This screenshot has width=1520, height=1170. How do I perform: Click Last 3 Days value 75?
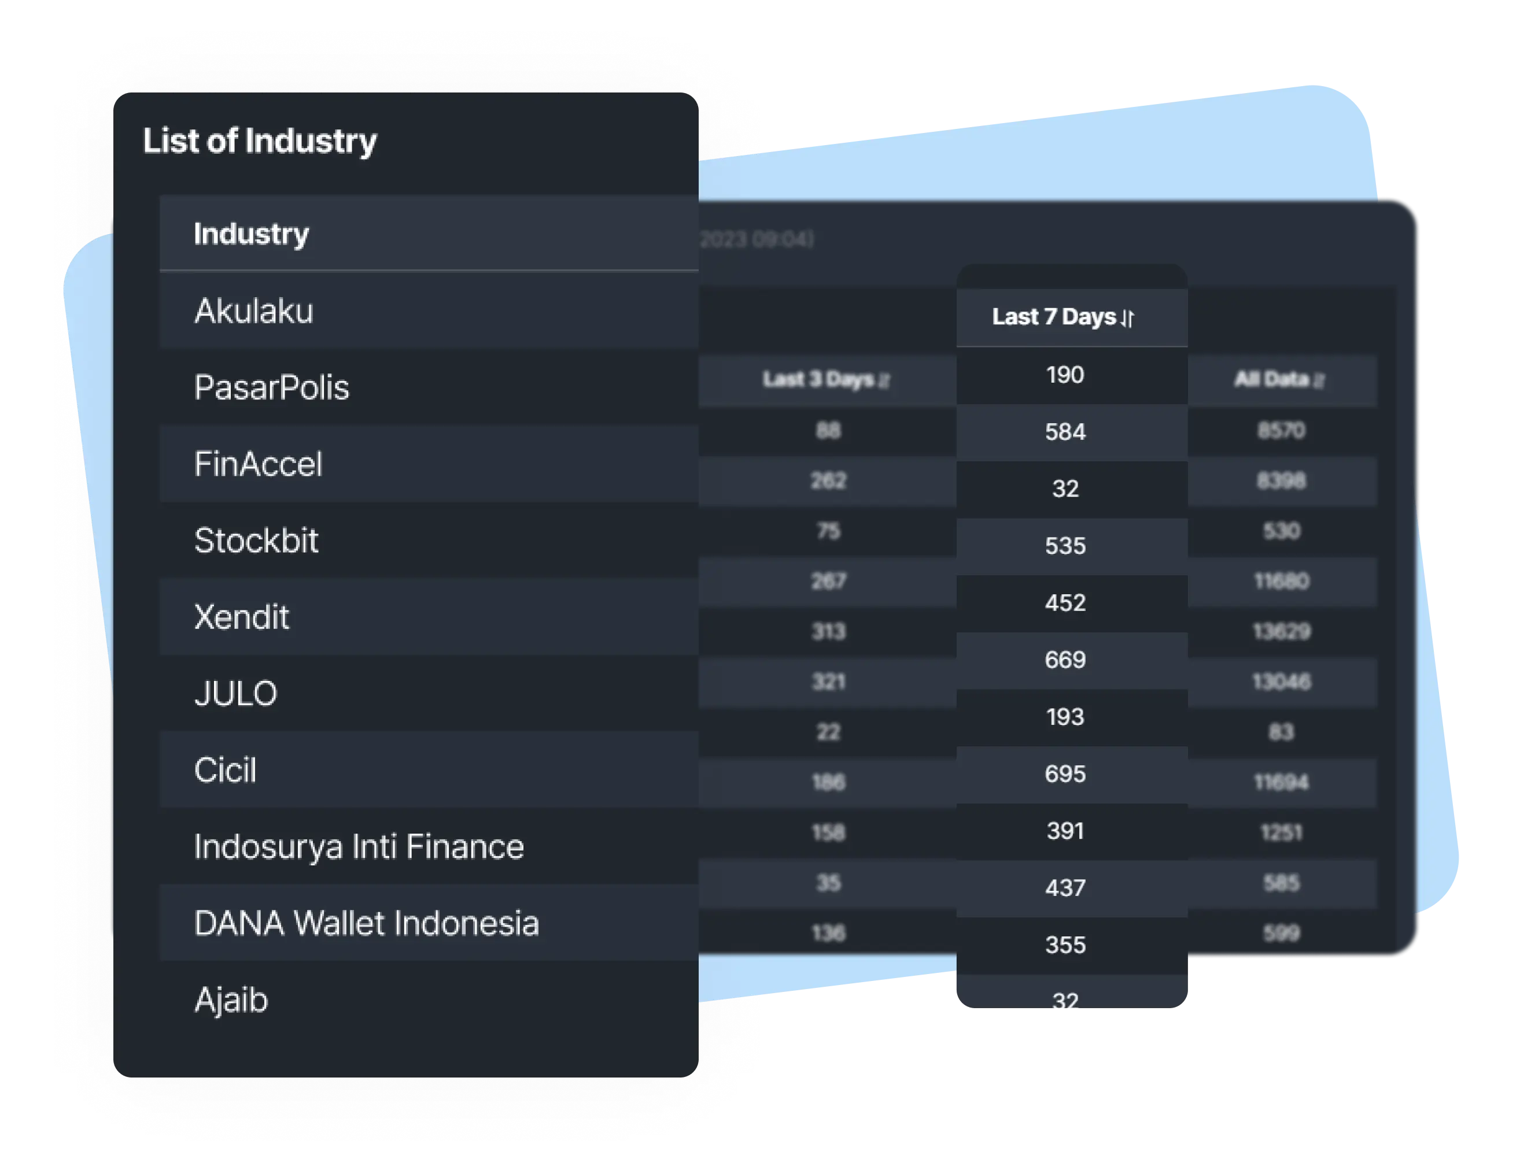[828, 531]
